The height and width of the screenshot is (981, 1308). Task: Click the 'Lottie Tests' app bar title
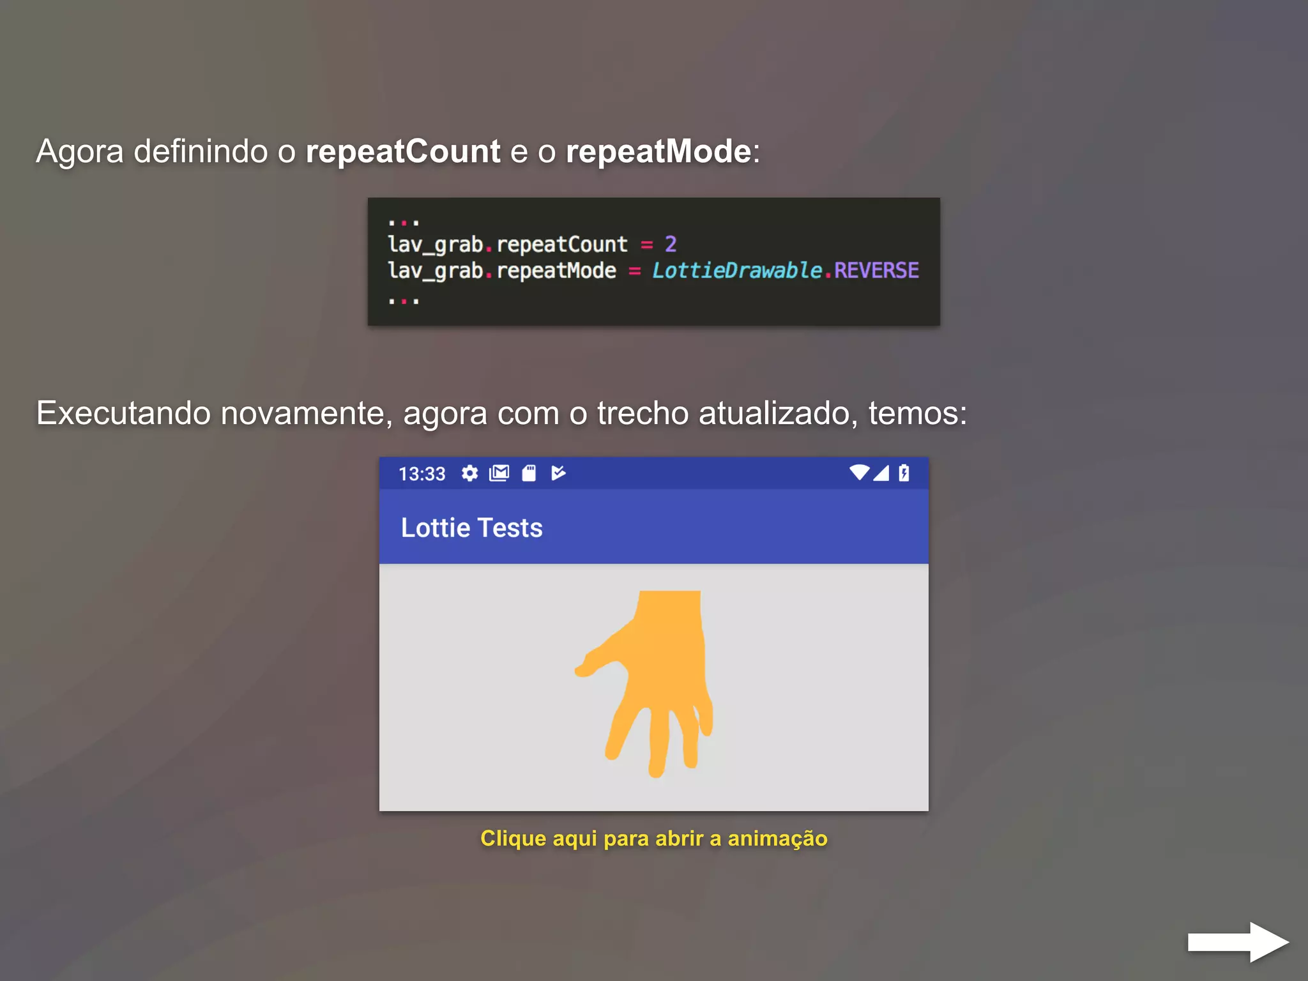click(471, 528)
